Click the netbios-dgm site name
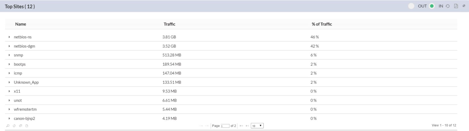The image size is (469, 131). point(24,46)
